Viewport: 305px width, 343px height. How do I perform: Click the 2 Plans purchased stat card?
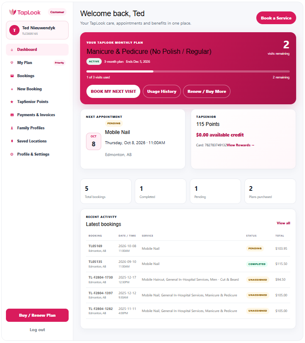click(x=270, y=191)
